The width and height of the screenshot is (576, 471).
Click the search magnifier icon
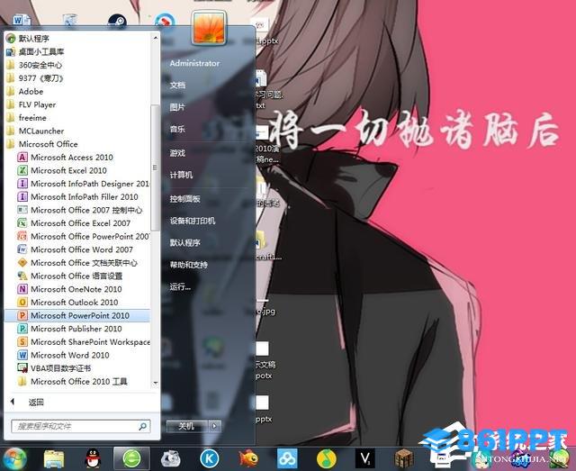pyautogui.click(x=142, y=426)
